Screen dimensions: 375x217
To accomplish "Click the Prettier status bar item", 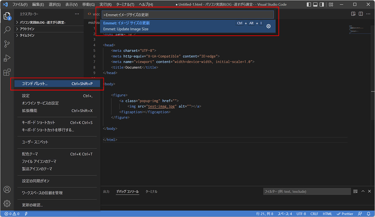I will (345, 214).
